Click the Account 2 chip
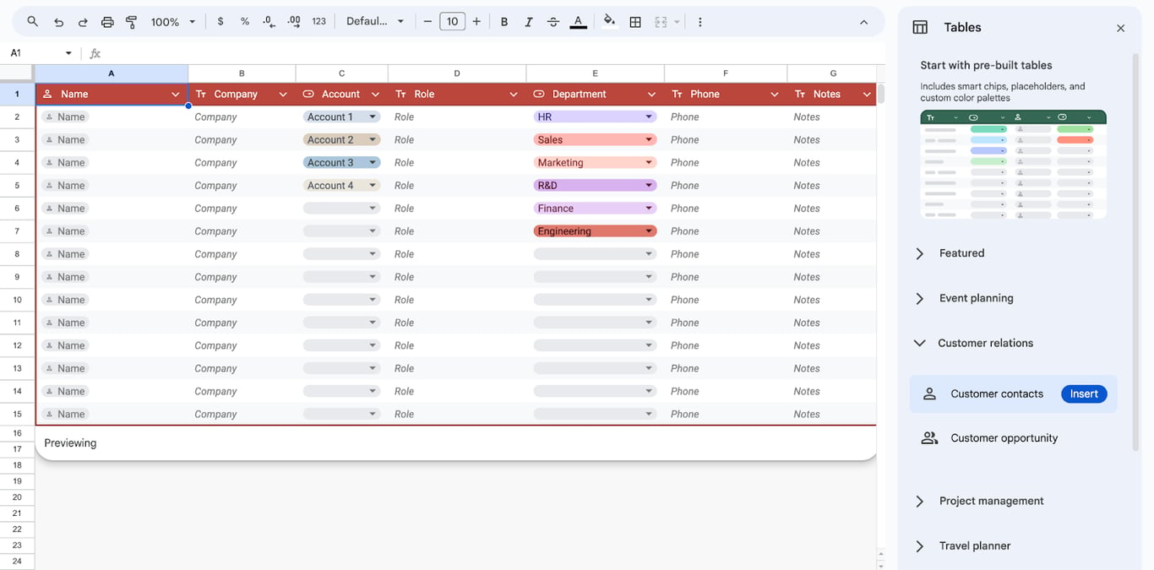The width and height of the screenshot is (1154, 570). [x=341, y=140]
